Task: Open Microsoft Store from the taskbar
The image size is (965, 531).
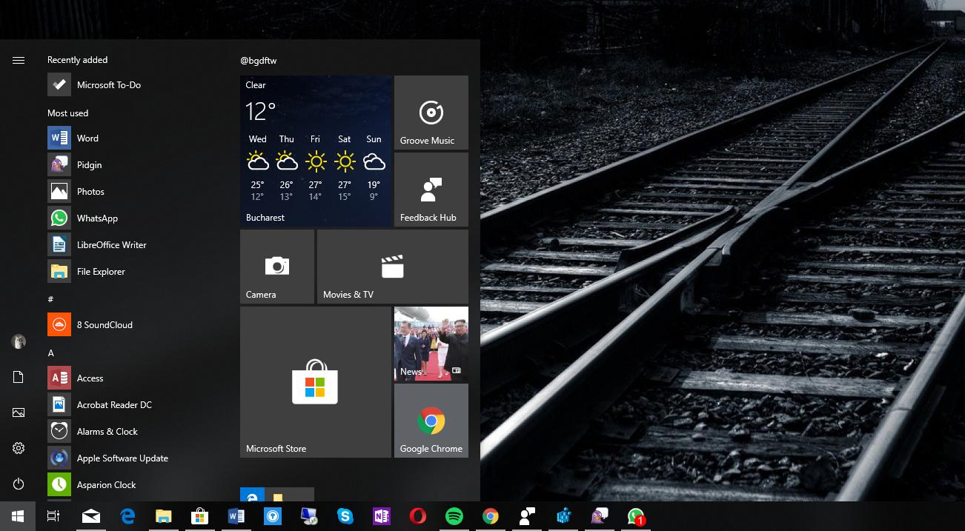Action: (x=200, y=516)
